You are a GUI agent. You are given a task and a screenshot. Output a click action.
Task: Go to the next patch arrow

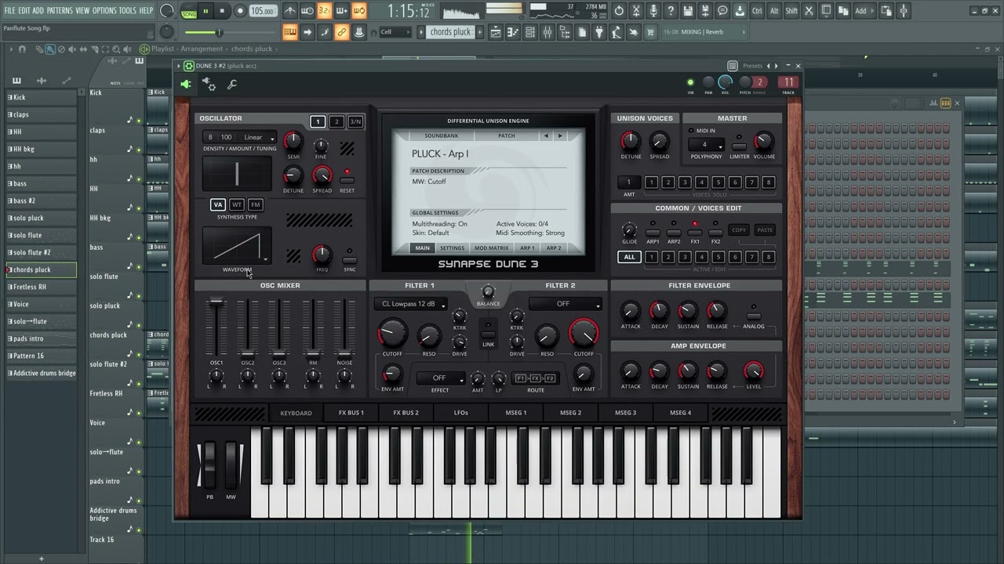pyautogui.click(x=560, y=136)
